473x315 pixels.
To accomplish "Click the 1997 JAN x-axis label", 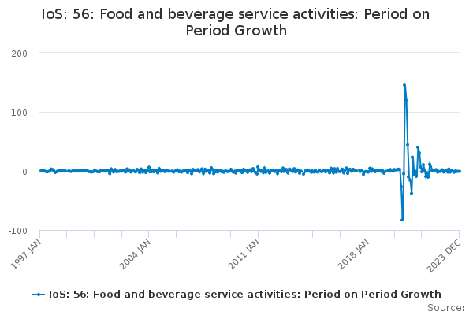I will [26, 254].
